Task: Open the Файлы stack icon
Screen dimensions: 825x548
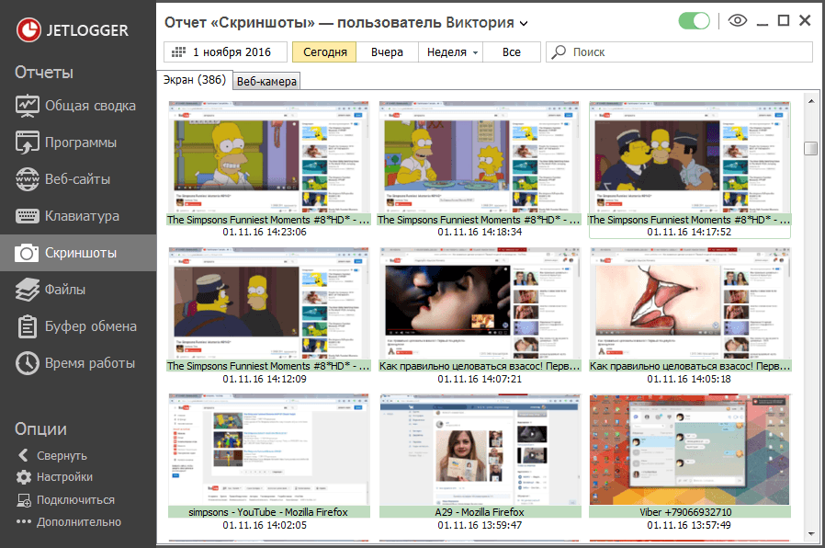Action: 27,290
